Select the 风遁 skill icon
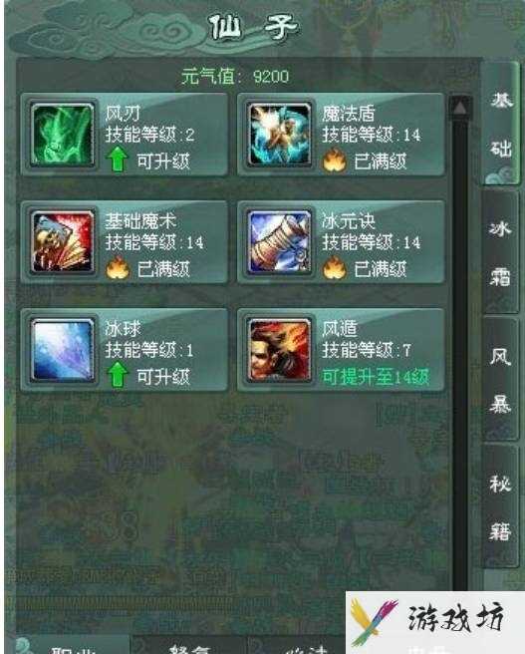The width and height of the screenshot is (525, 654). tap(280, 350)
